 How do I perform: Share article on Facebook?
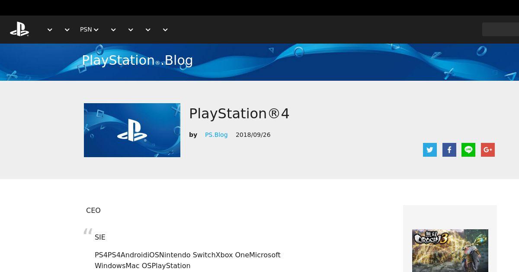point(449,150)
